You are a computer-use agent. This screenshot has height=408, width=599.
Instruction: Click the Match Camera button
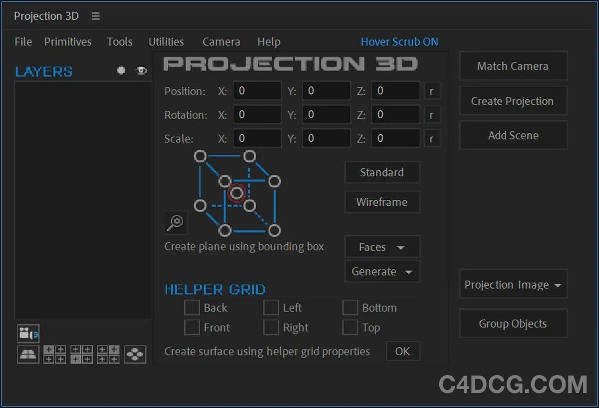513,65
